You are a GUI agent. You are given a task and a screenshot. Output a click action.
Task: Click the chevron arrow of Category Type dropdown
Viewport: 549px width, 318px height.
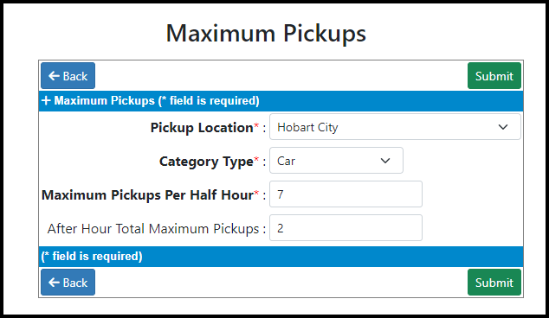385,161
